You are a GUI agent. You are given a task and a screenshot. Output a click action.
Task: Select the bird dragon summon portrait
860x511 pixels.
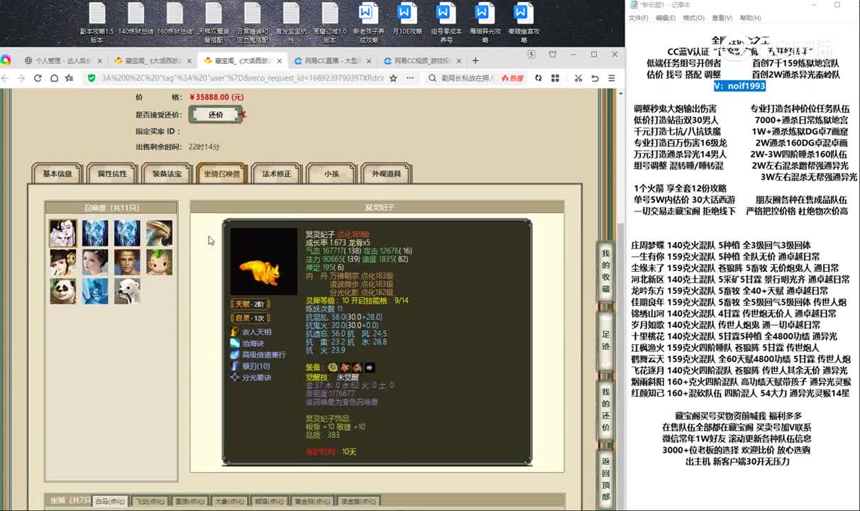click(x=160, y=233)
